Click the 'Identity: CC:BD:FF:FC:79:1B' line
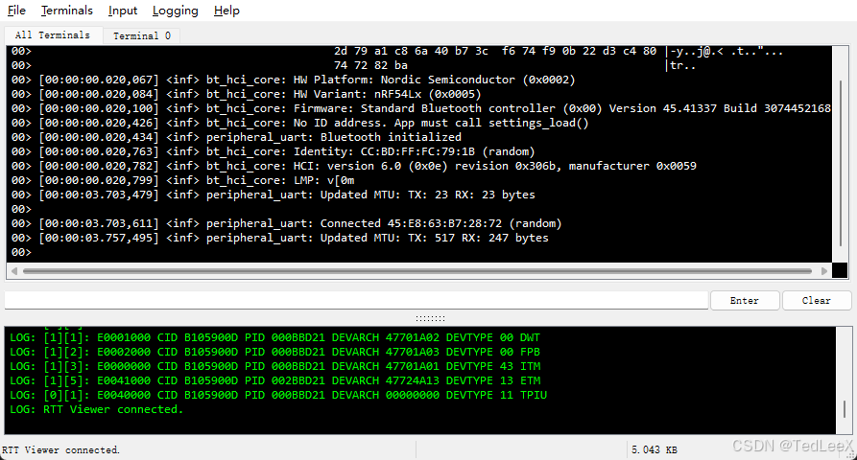The image size is (857, 460). [273, 151]
